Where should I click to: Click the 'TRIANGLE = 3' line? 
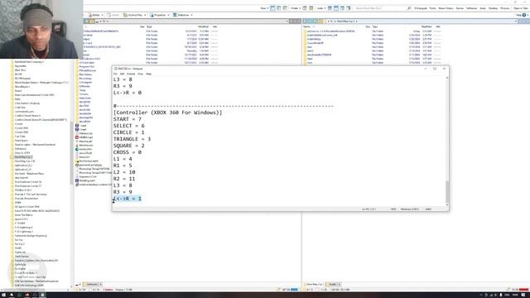coord(132,139)
